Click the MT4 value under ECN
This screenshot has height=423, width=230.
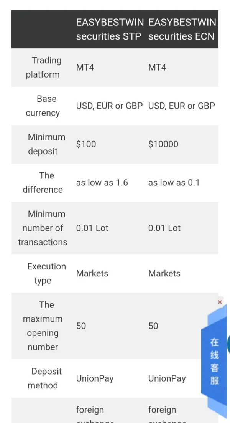pos(157,68)
